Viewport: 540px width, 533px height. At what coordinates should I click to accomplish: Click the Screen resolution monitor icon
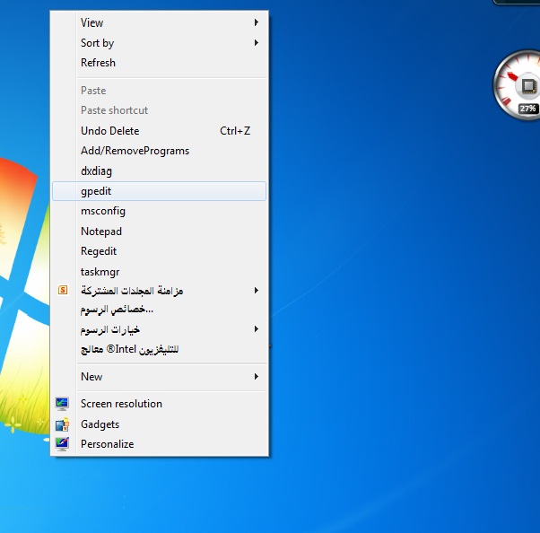(62, 404)
